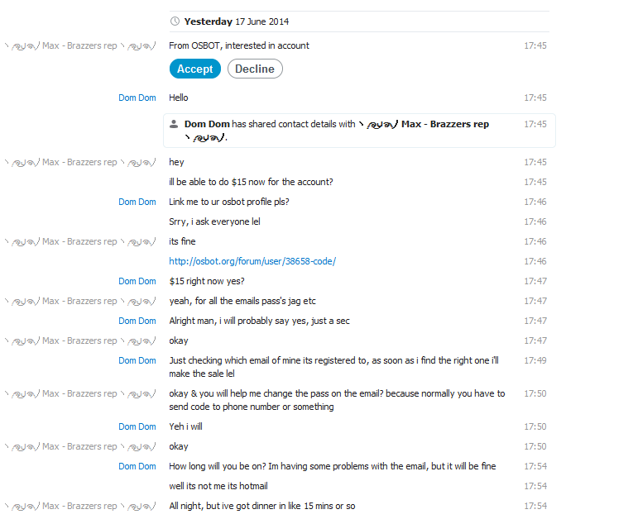Click the 'Dom Dom has shared contact details' notice

point(359,131)
